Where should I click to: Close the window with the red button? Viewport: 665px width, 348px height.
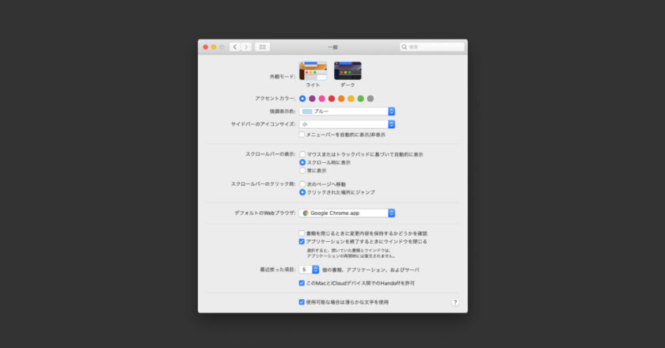[206, 47]
